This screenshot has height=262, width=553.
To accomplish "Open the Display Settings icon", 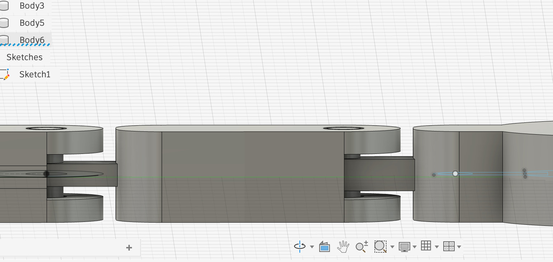I will (x=405, y=246).
